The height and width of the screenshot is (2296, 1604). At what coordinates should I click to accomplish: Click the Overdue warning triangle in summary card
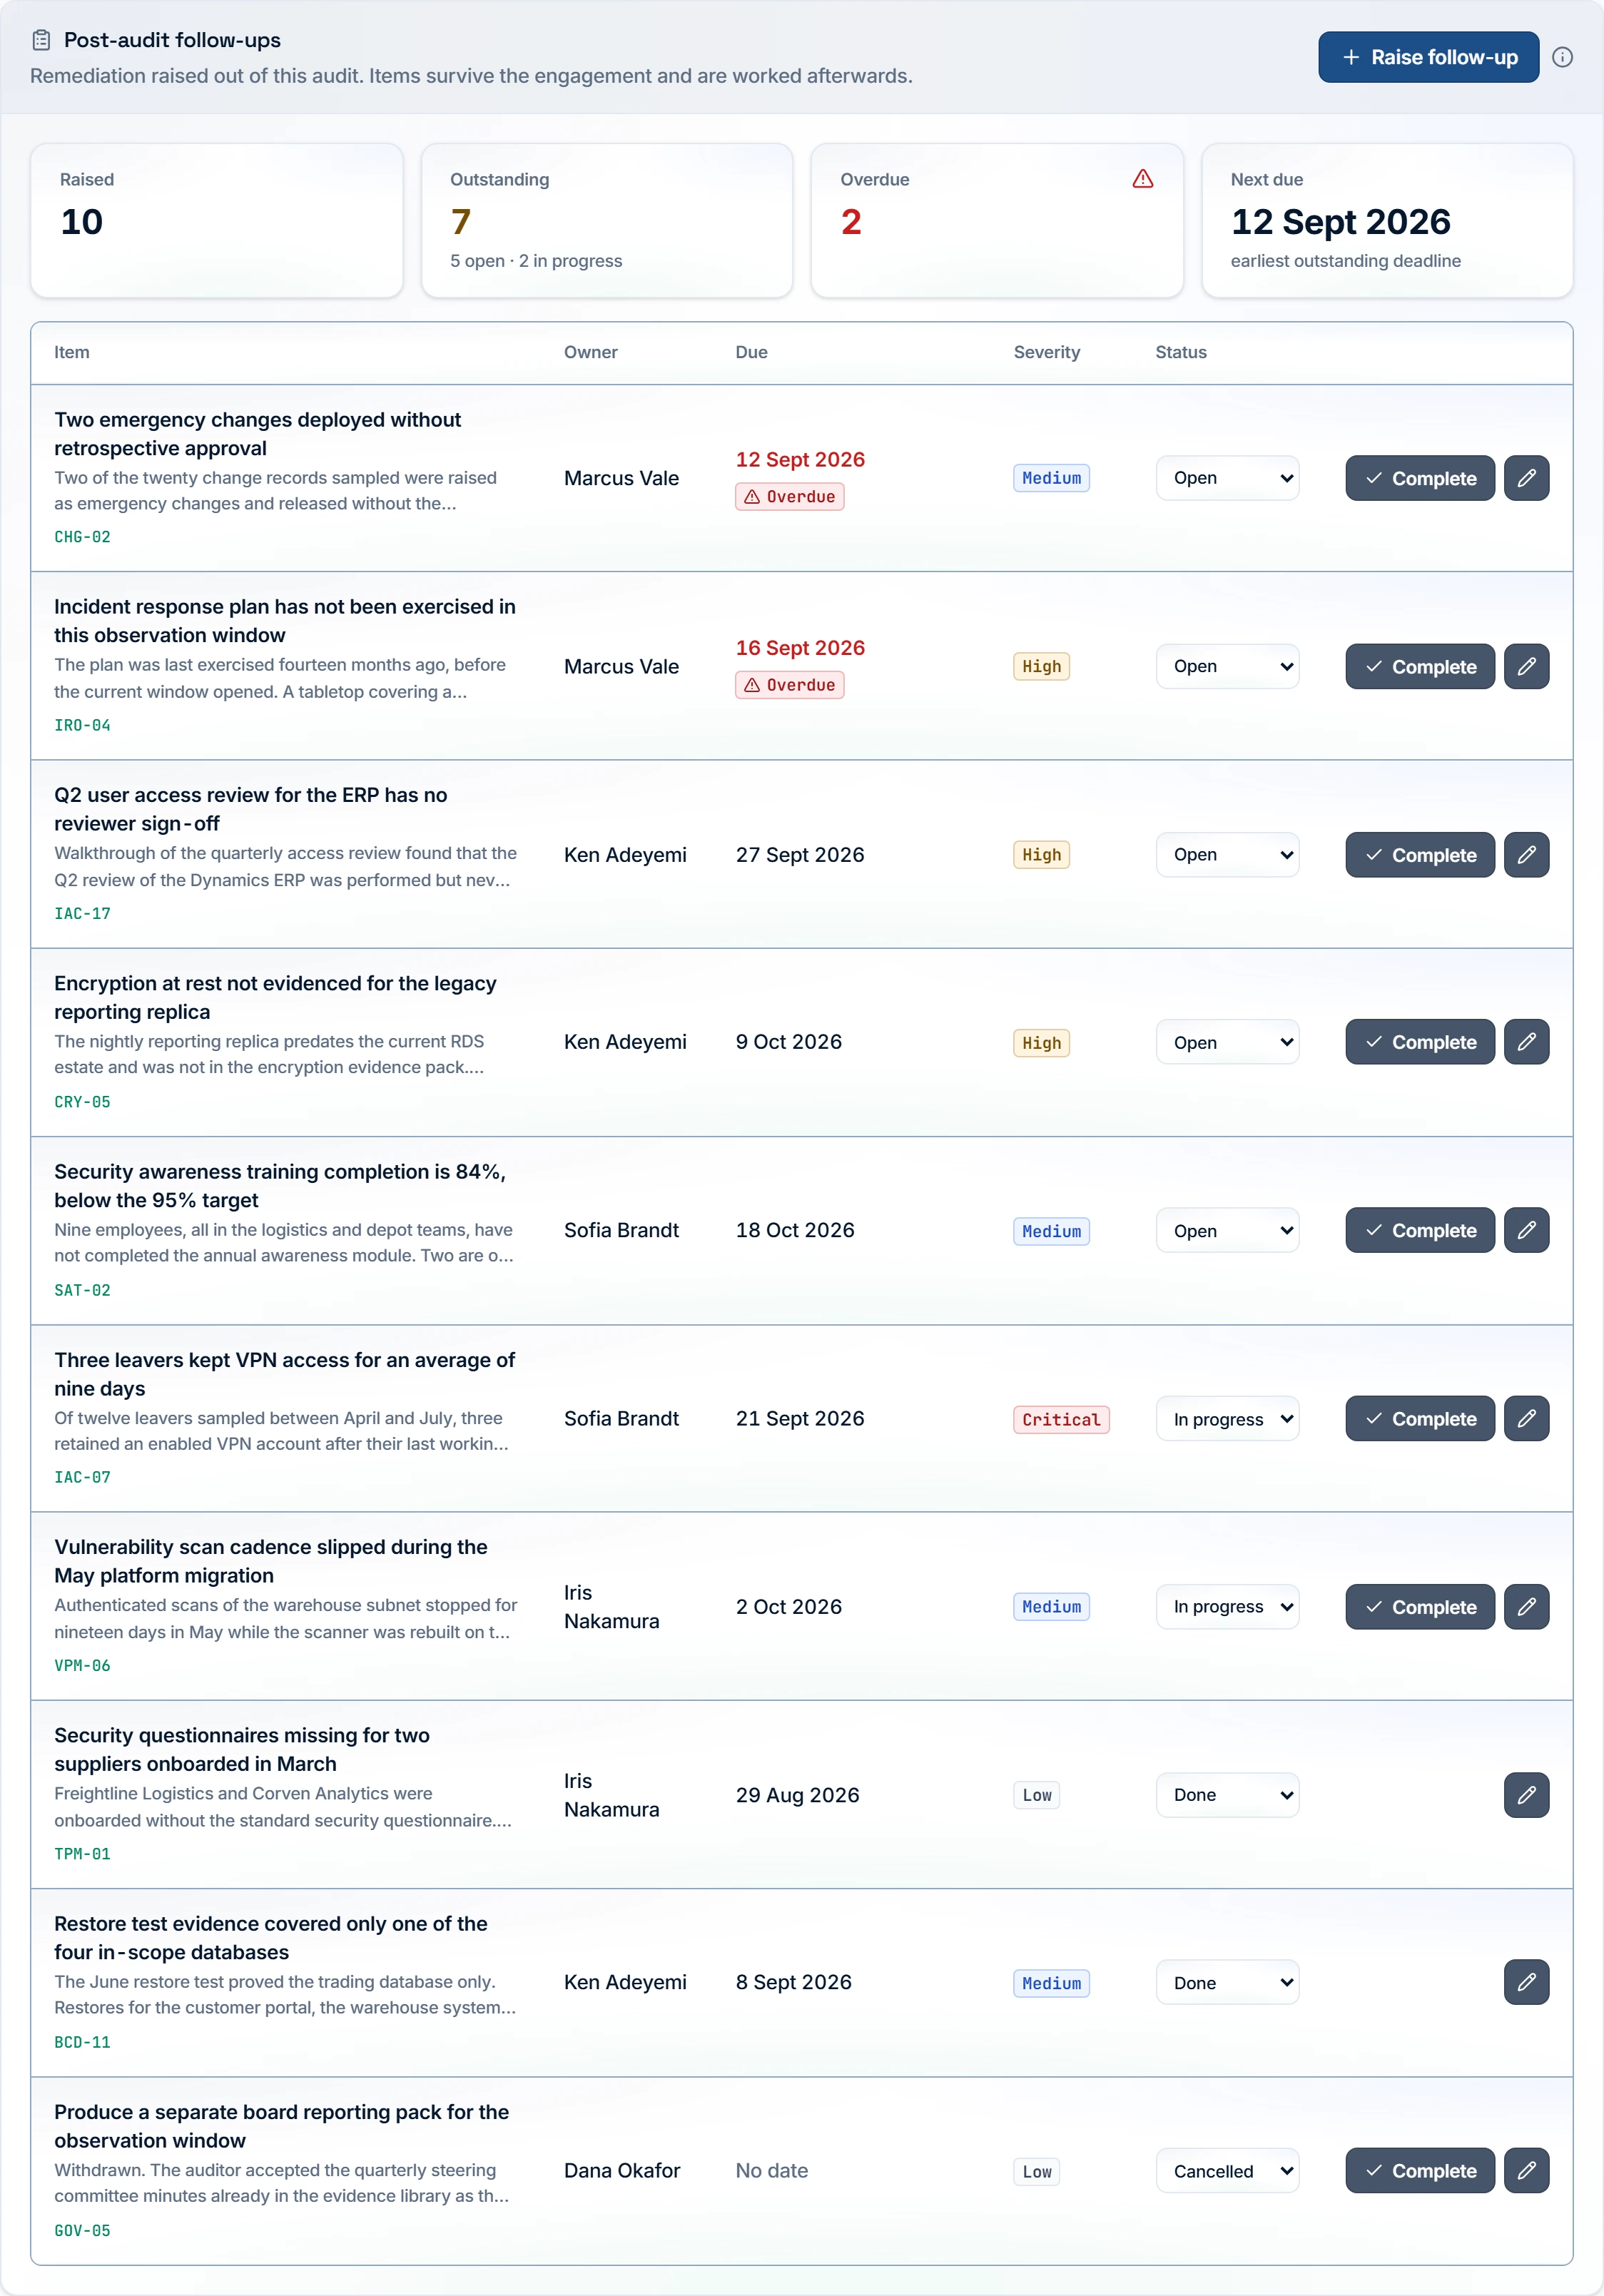pos(1143,179)
